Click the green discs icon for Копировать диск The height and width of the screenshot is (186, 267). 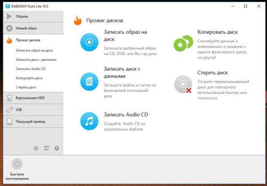click(183, 43)
